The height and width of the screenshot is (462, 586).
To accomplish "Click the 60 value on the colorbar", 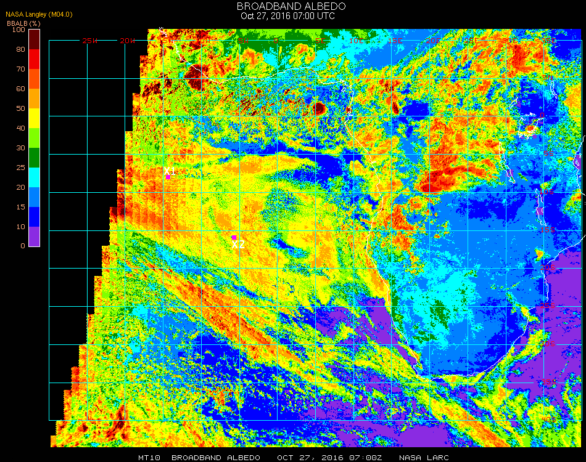I will (20, 89).
